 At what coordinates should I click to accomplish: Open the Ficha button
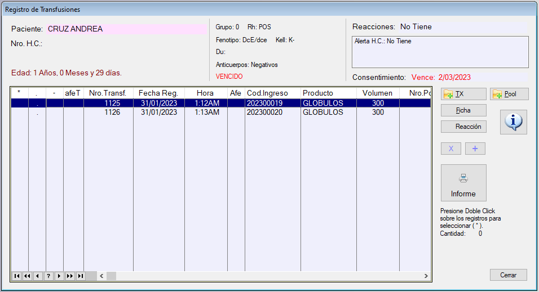click(463, 110)
